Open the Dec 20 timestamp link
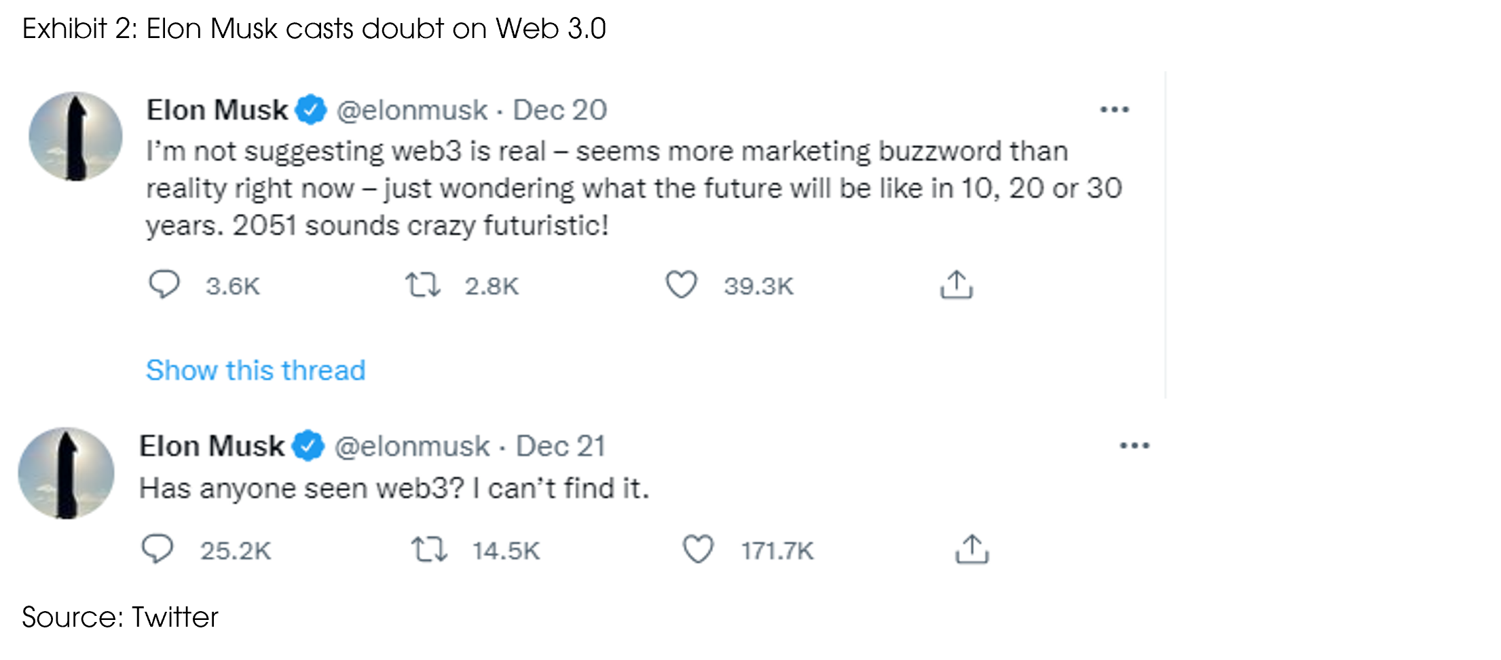This screenshot has height=660, width=1501. (x=559, y=110)
